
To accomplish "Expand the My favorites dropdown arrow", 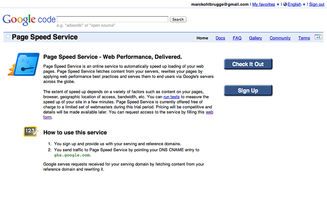I will (x=278, y=5).
